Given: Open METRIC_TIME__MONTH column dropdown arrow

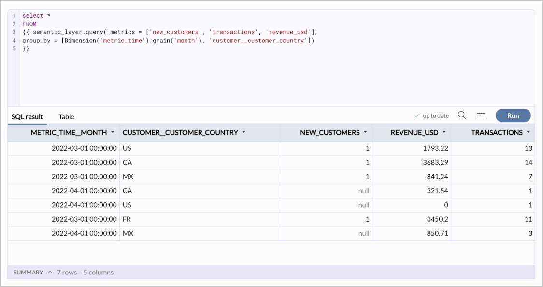Looking at the screenshot, I should click(x=113, y=132).
